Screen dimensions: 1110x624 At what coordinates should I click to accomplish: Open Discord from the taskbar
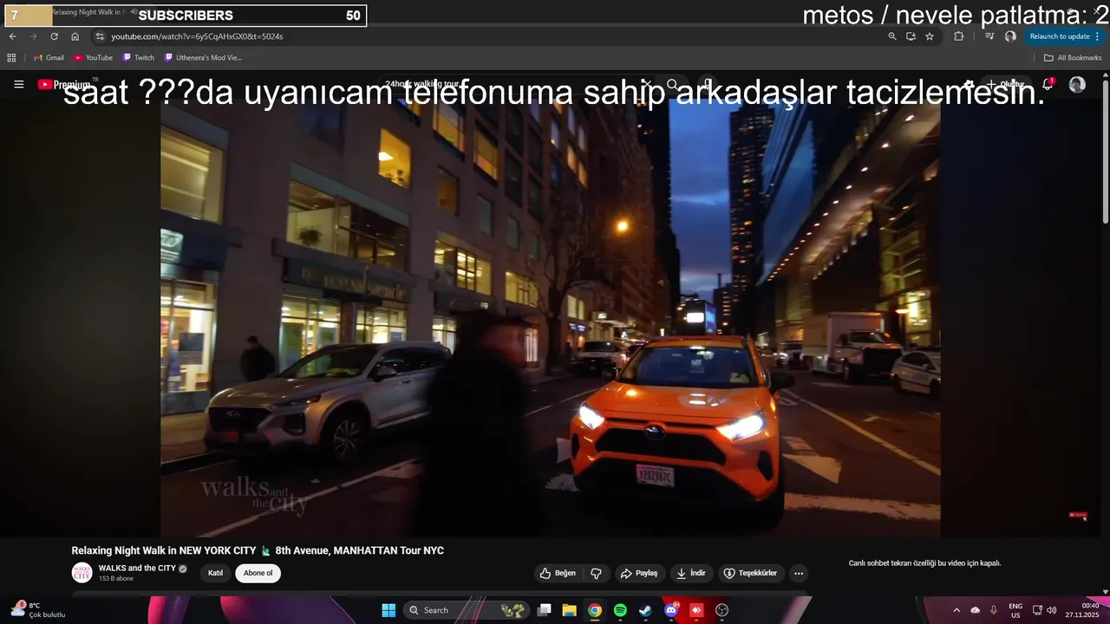tap(671, 610)
